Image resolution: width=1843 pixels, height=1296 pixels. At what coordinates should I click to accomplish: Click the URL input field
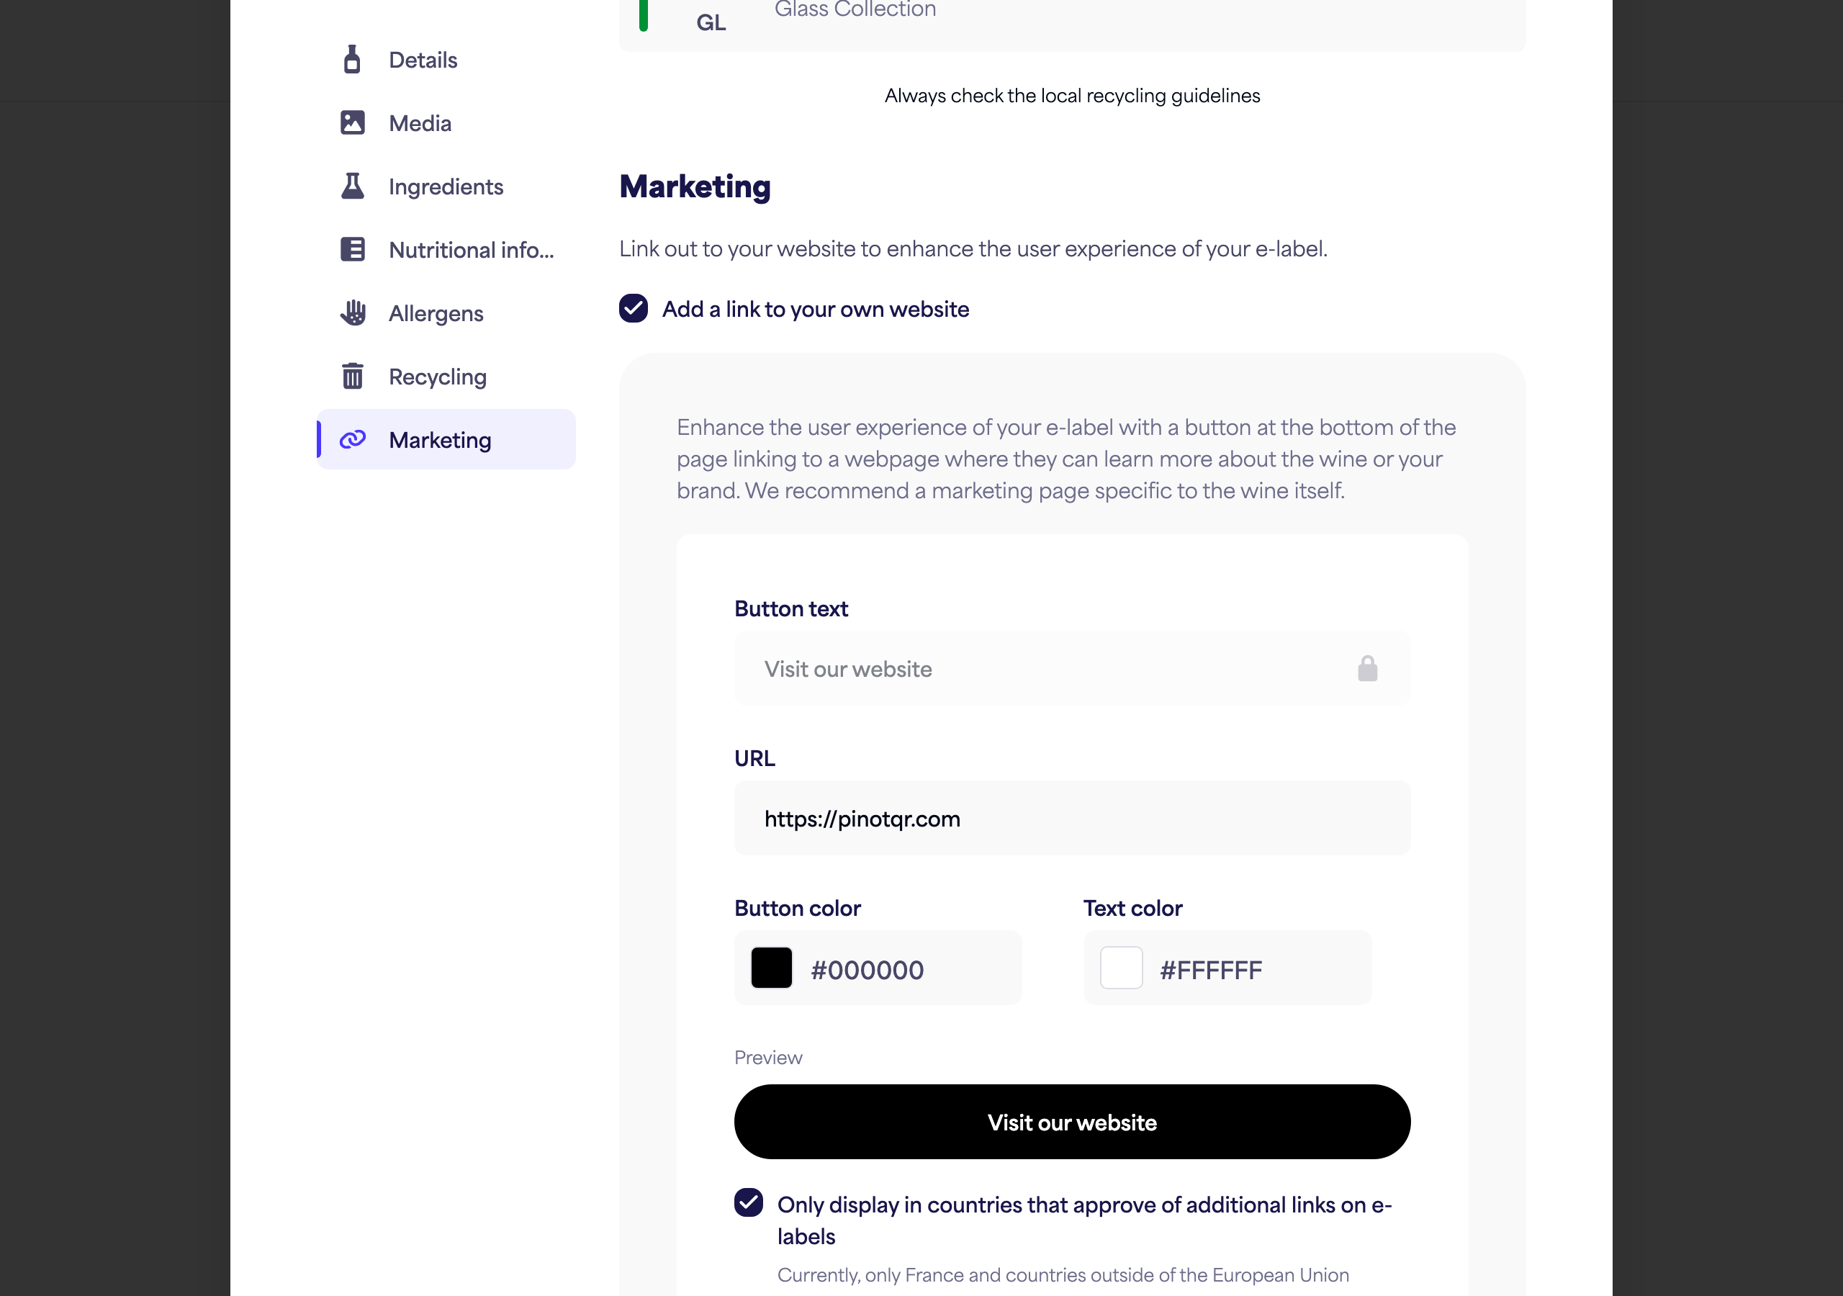1072,817
